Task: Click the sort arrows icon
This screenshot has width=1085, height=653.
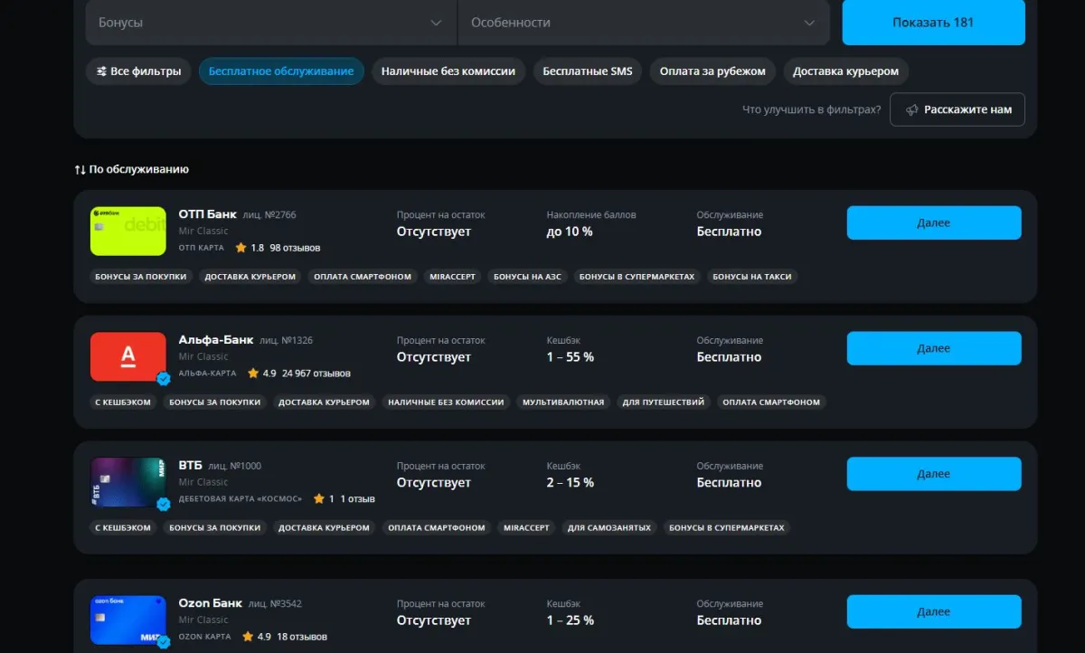Action: (80, 169)
